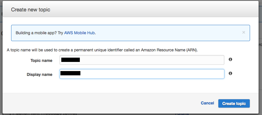The height and width of the screenshot is (115, 262).
Task: Click into the Topic name field
Action: tap(151, 60)
